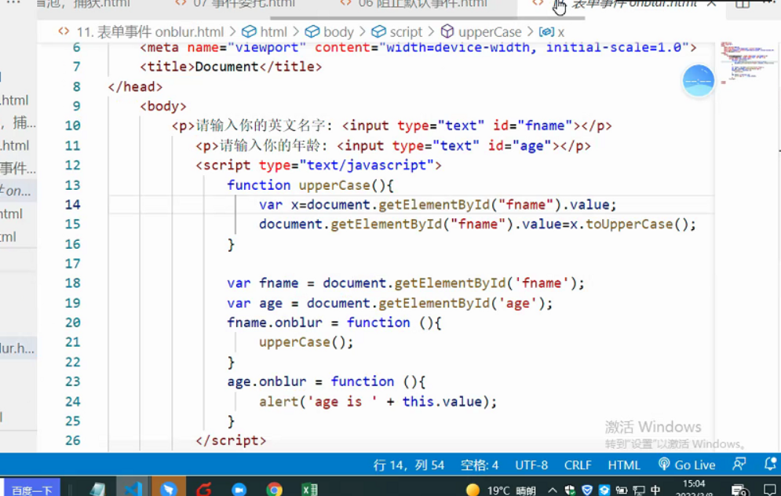Start Go Live server from status bar
Viewport: 781px width, 496px height.
(686, 465)
